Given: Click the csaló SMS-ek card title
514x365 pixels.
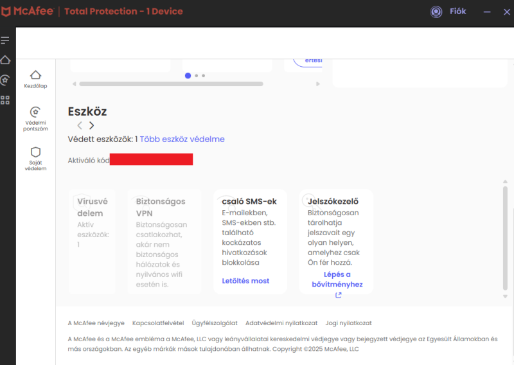Looking at the screenshot, I should click(x=249, y=201).
